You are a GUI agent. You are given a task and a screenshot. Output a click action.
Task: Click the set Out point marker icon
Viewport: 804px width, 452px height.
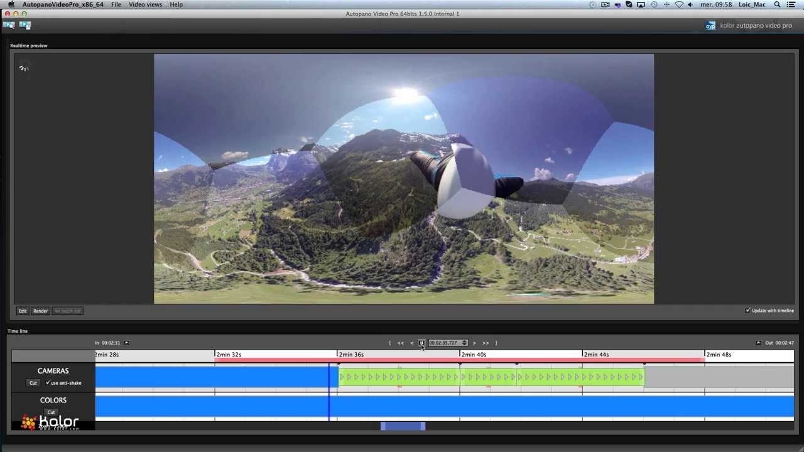(x=758, y=343)
